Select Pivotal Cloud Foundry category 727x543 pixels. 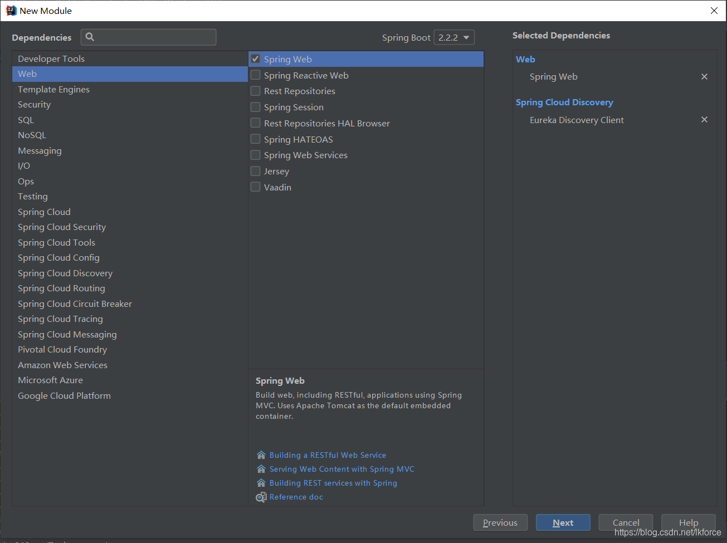tap(130, 350)
